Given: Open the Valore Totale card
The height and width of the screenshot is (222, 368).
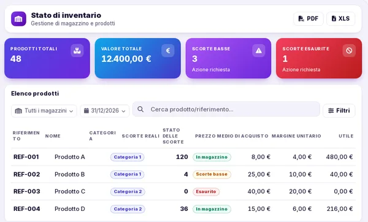Looking at the screenshot, I should point(138,58).
